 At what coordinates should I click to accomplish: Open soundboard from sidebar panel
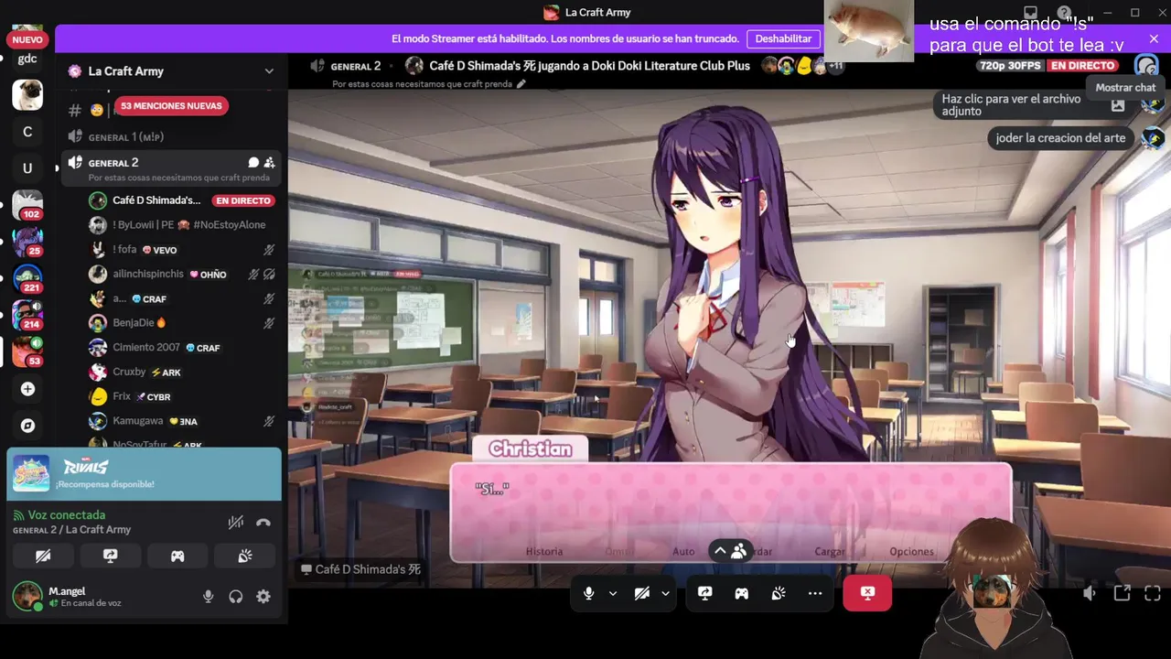point(245,556)
